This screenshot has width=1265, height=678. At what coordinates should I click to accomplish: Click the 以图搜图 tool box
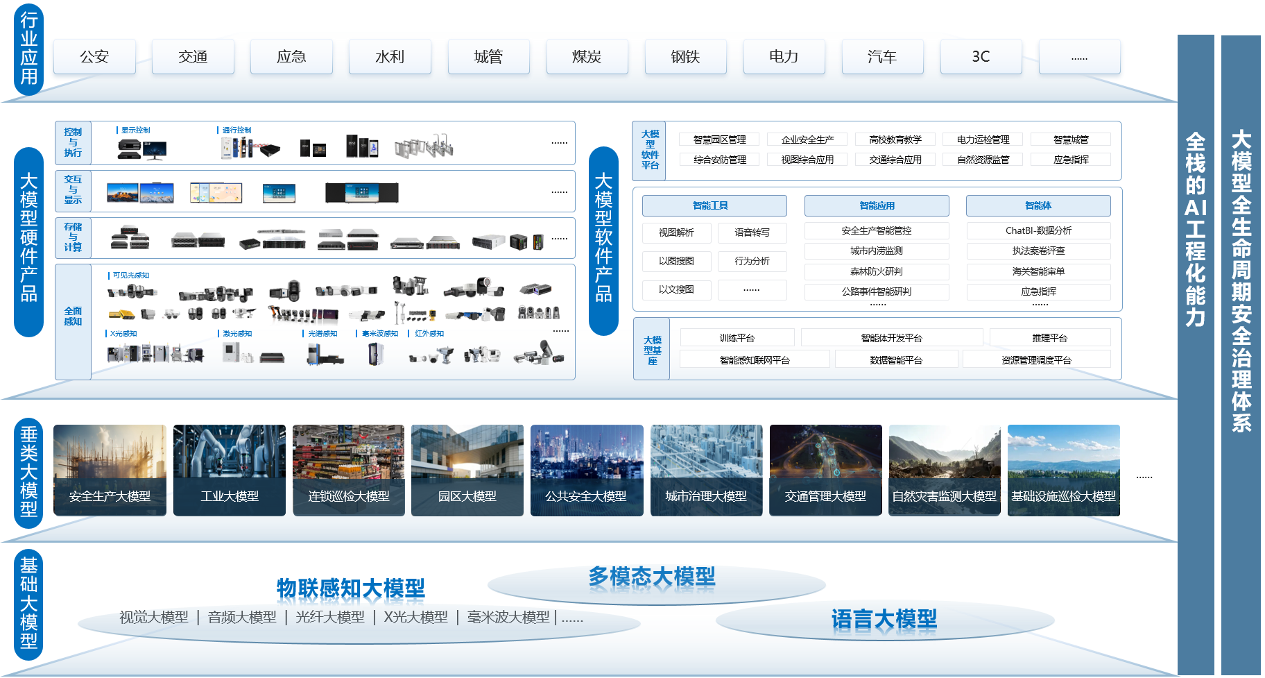[676, 261]
